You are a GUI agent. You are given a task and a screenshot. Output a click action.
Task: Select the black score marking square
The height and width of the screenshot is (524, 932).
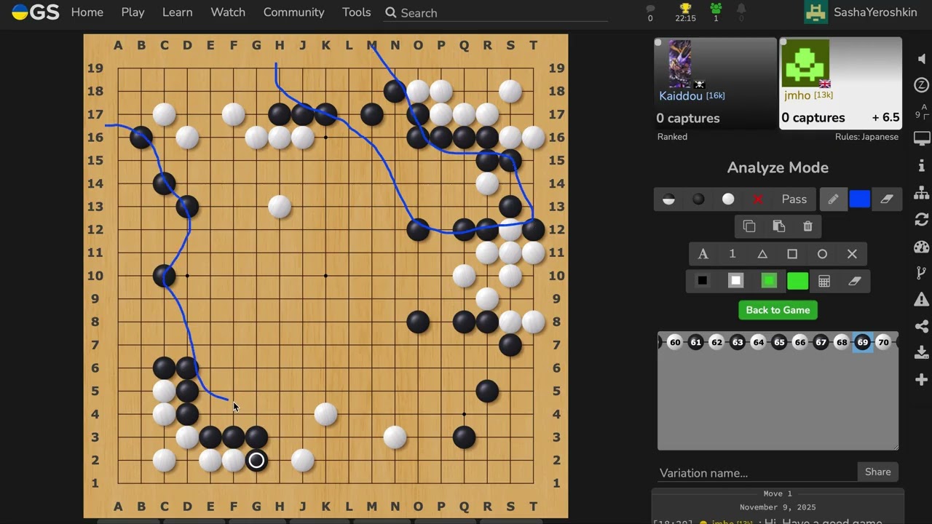tap(702, 281)
